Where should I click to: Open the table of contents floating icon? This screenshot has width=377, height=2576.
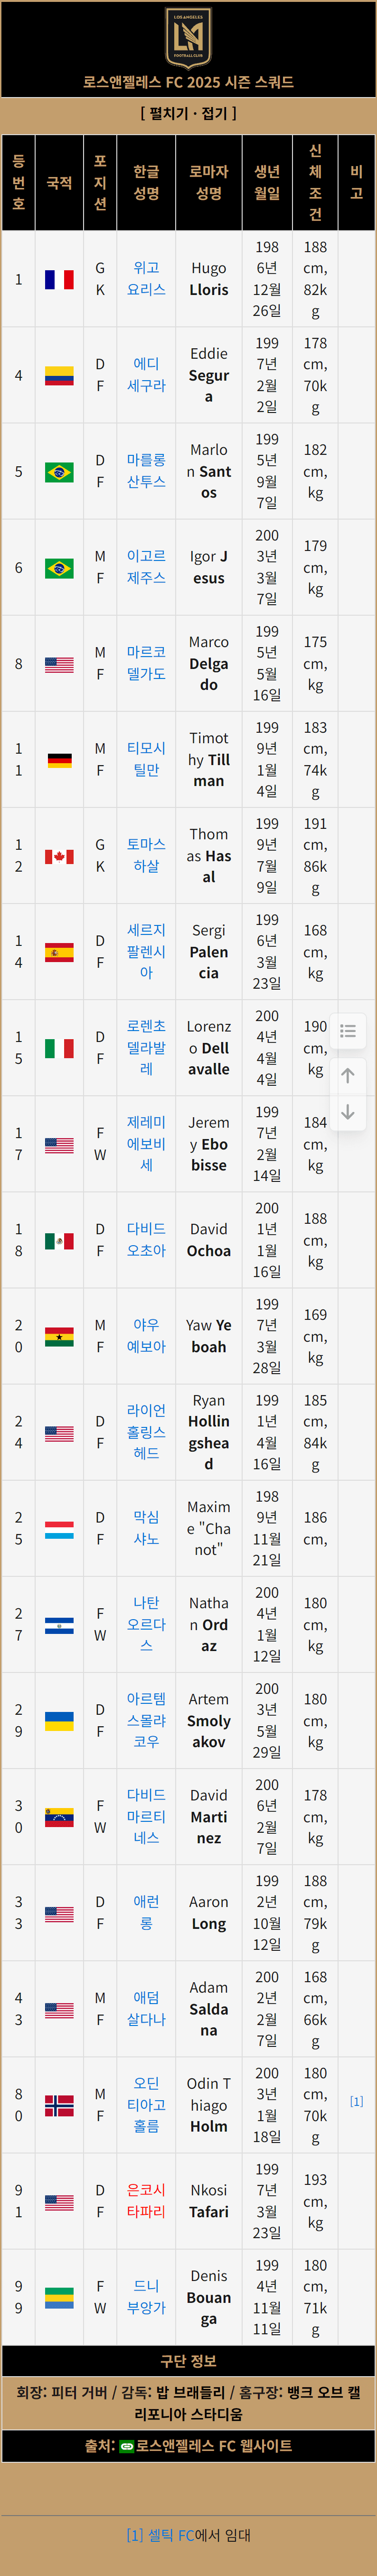pos(348,1031)
